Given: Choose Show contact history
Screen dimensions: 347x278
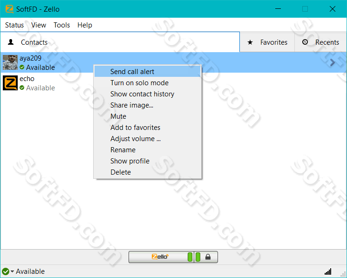Looking at the screenshot, I should (147, 94).
